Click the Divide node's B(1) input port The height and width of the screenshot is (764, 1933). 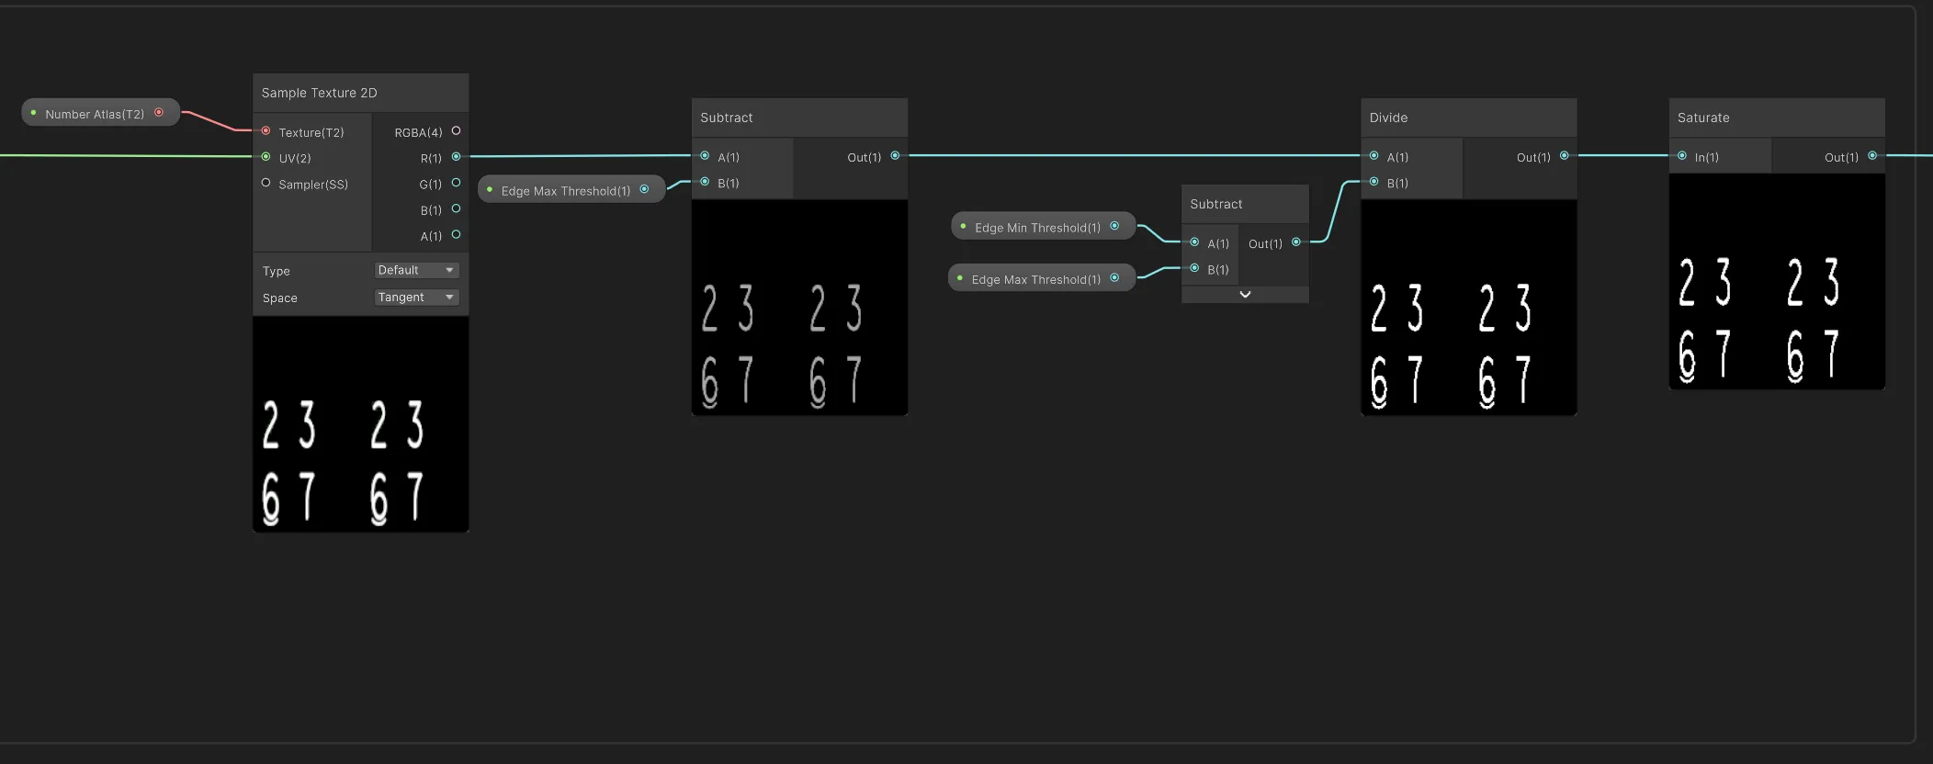pyautogui.click(x=1373, y=182)
